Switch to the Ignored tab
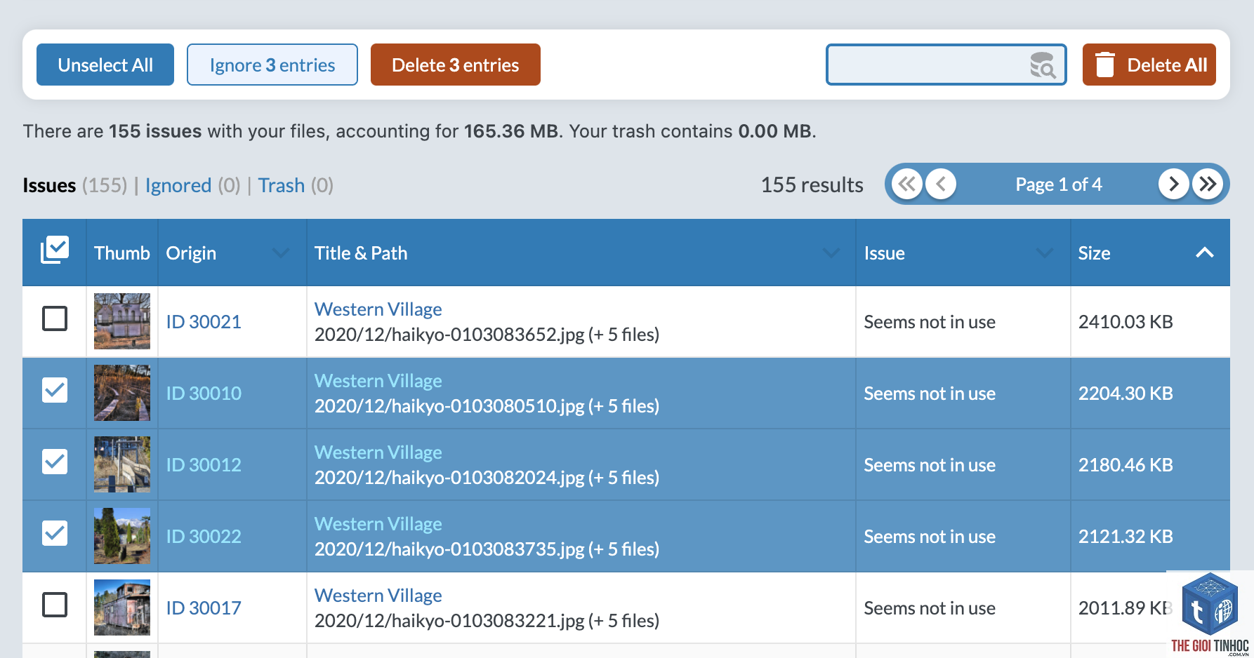 [178, 185]
